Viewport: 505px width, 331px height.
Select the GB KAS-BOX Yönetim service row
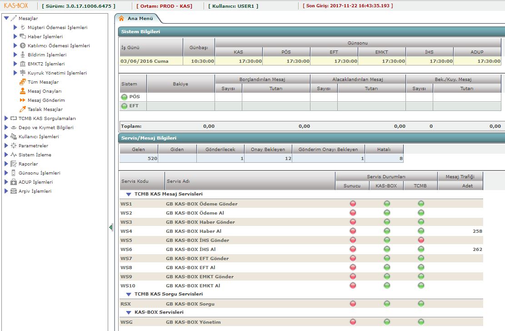[301, 322]
